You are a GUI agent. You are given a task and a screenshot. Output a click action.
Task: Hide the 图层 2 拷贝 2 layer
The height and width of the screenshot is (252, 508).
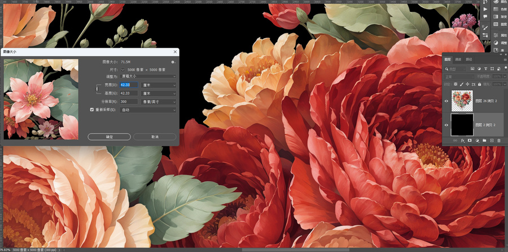446,125
